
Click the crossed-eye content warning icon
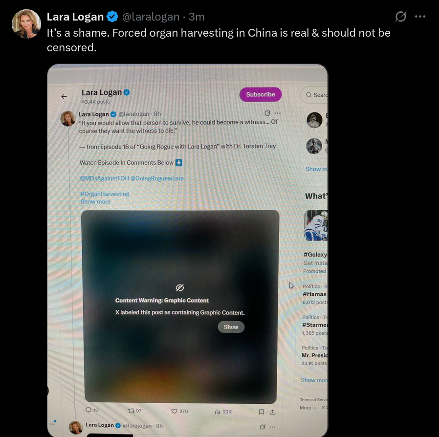coord(180,287)
